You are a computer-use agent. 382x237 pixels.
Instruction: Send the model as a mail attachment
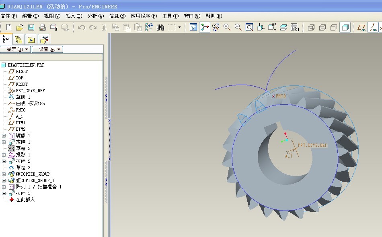click(53, 27)
